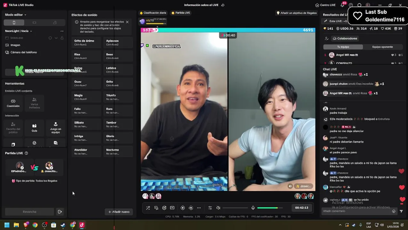Select the dual layout mode

coord(55,23)
